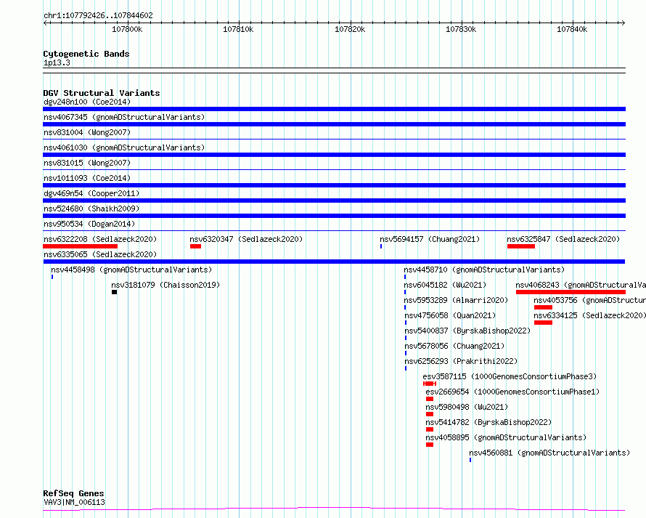Select variant nsv4058895 gnomAD label
Viewport: 646px width, 518px height.
pyautogui.click(x=506, y=437)
